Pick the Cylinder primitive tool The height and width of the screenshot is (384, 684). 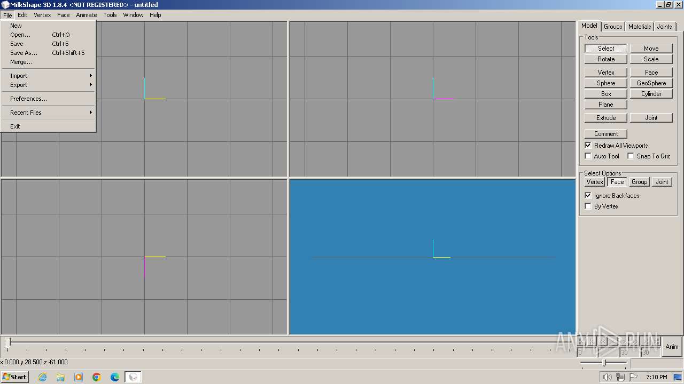651,94
